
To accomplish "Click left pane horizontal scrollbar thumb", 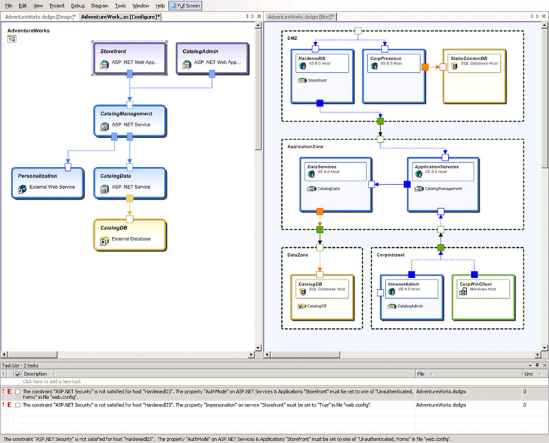I will pyautogui.click(x=32, y=354).
